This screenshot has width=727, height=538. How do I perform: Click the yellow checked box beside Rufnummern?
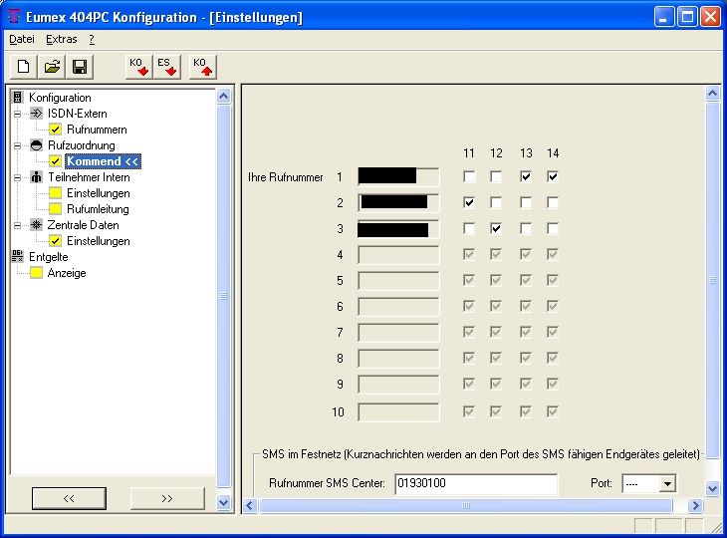[x=55, y=130]
